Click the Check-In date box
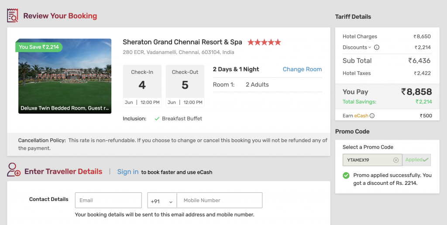 click(x=142, y=86)
